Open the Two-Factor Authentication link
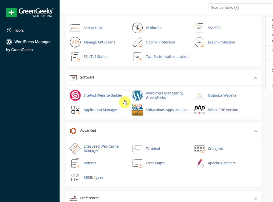Viewport: 273px width, 202px height. (167, 57)
